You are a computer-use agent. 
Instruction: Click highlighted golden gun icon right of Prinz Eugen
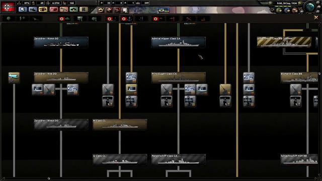tap(225, 89)
